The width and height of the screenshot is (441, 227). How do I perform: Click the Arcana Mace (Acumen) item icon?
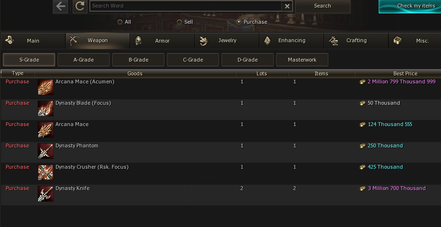click(46, 87)
